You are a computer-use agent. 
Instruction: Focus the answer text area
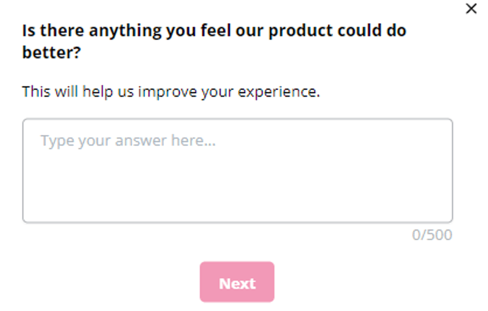pyautogui.click(x=237, y=170)
